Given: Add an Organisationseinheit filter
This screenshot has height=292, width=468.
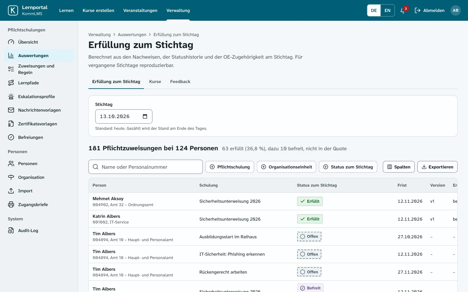Looking at the screenshot, I should coord(287,167).
